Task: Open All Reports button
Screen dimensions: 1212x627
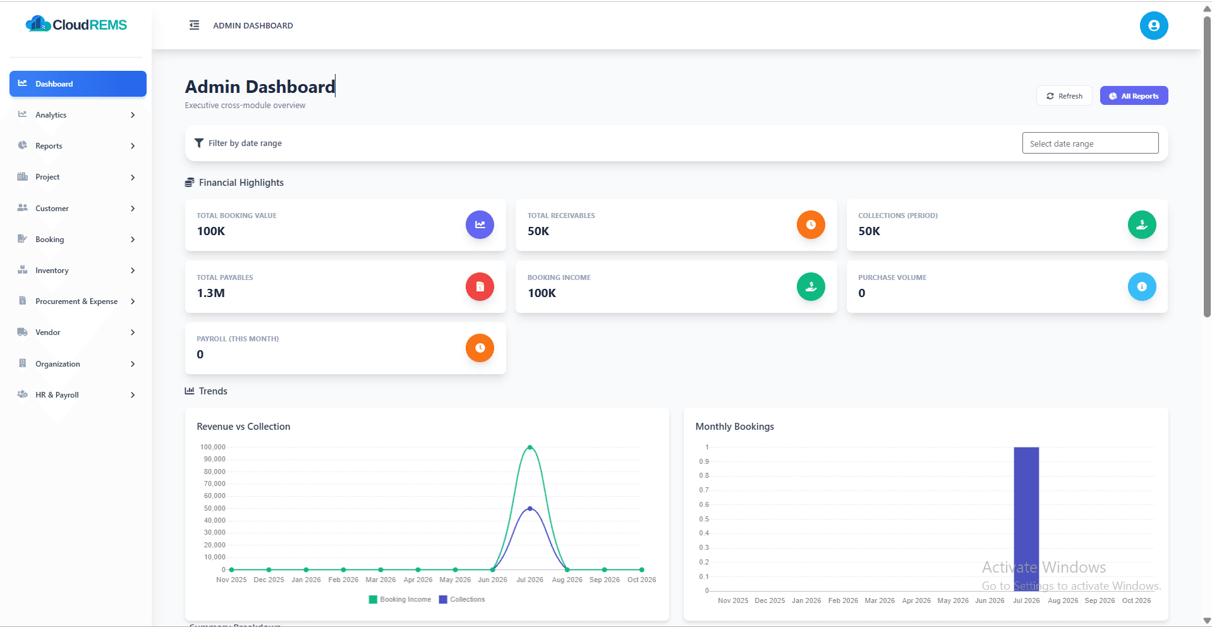Action: tap(1134, 95)
